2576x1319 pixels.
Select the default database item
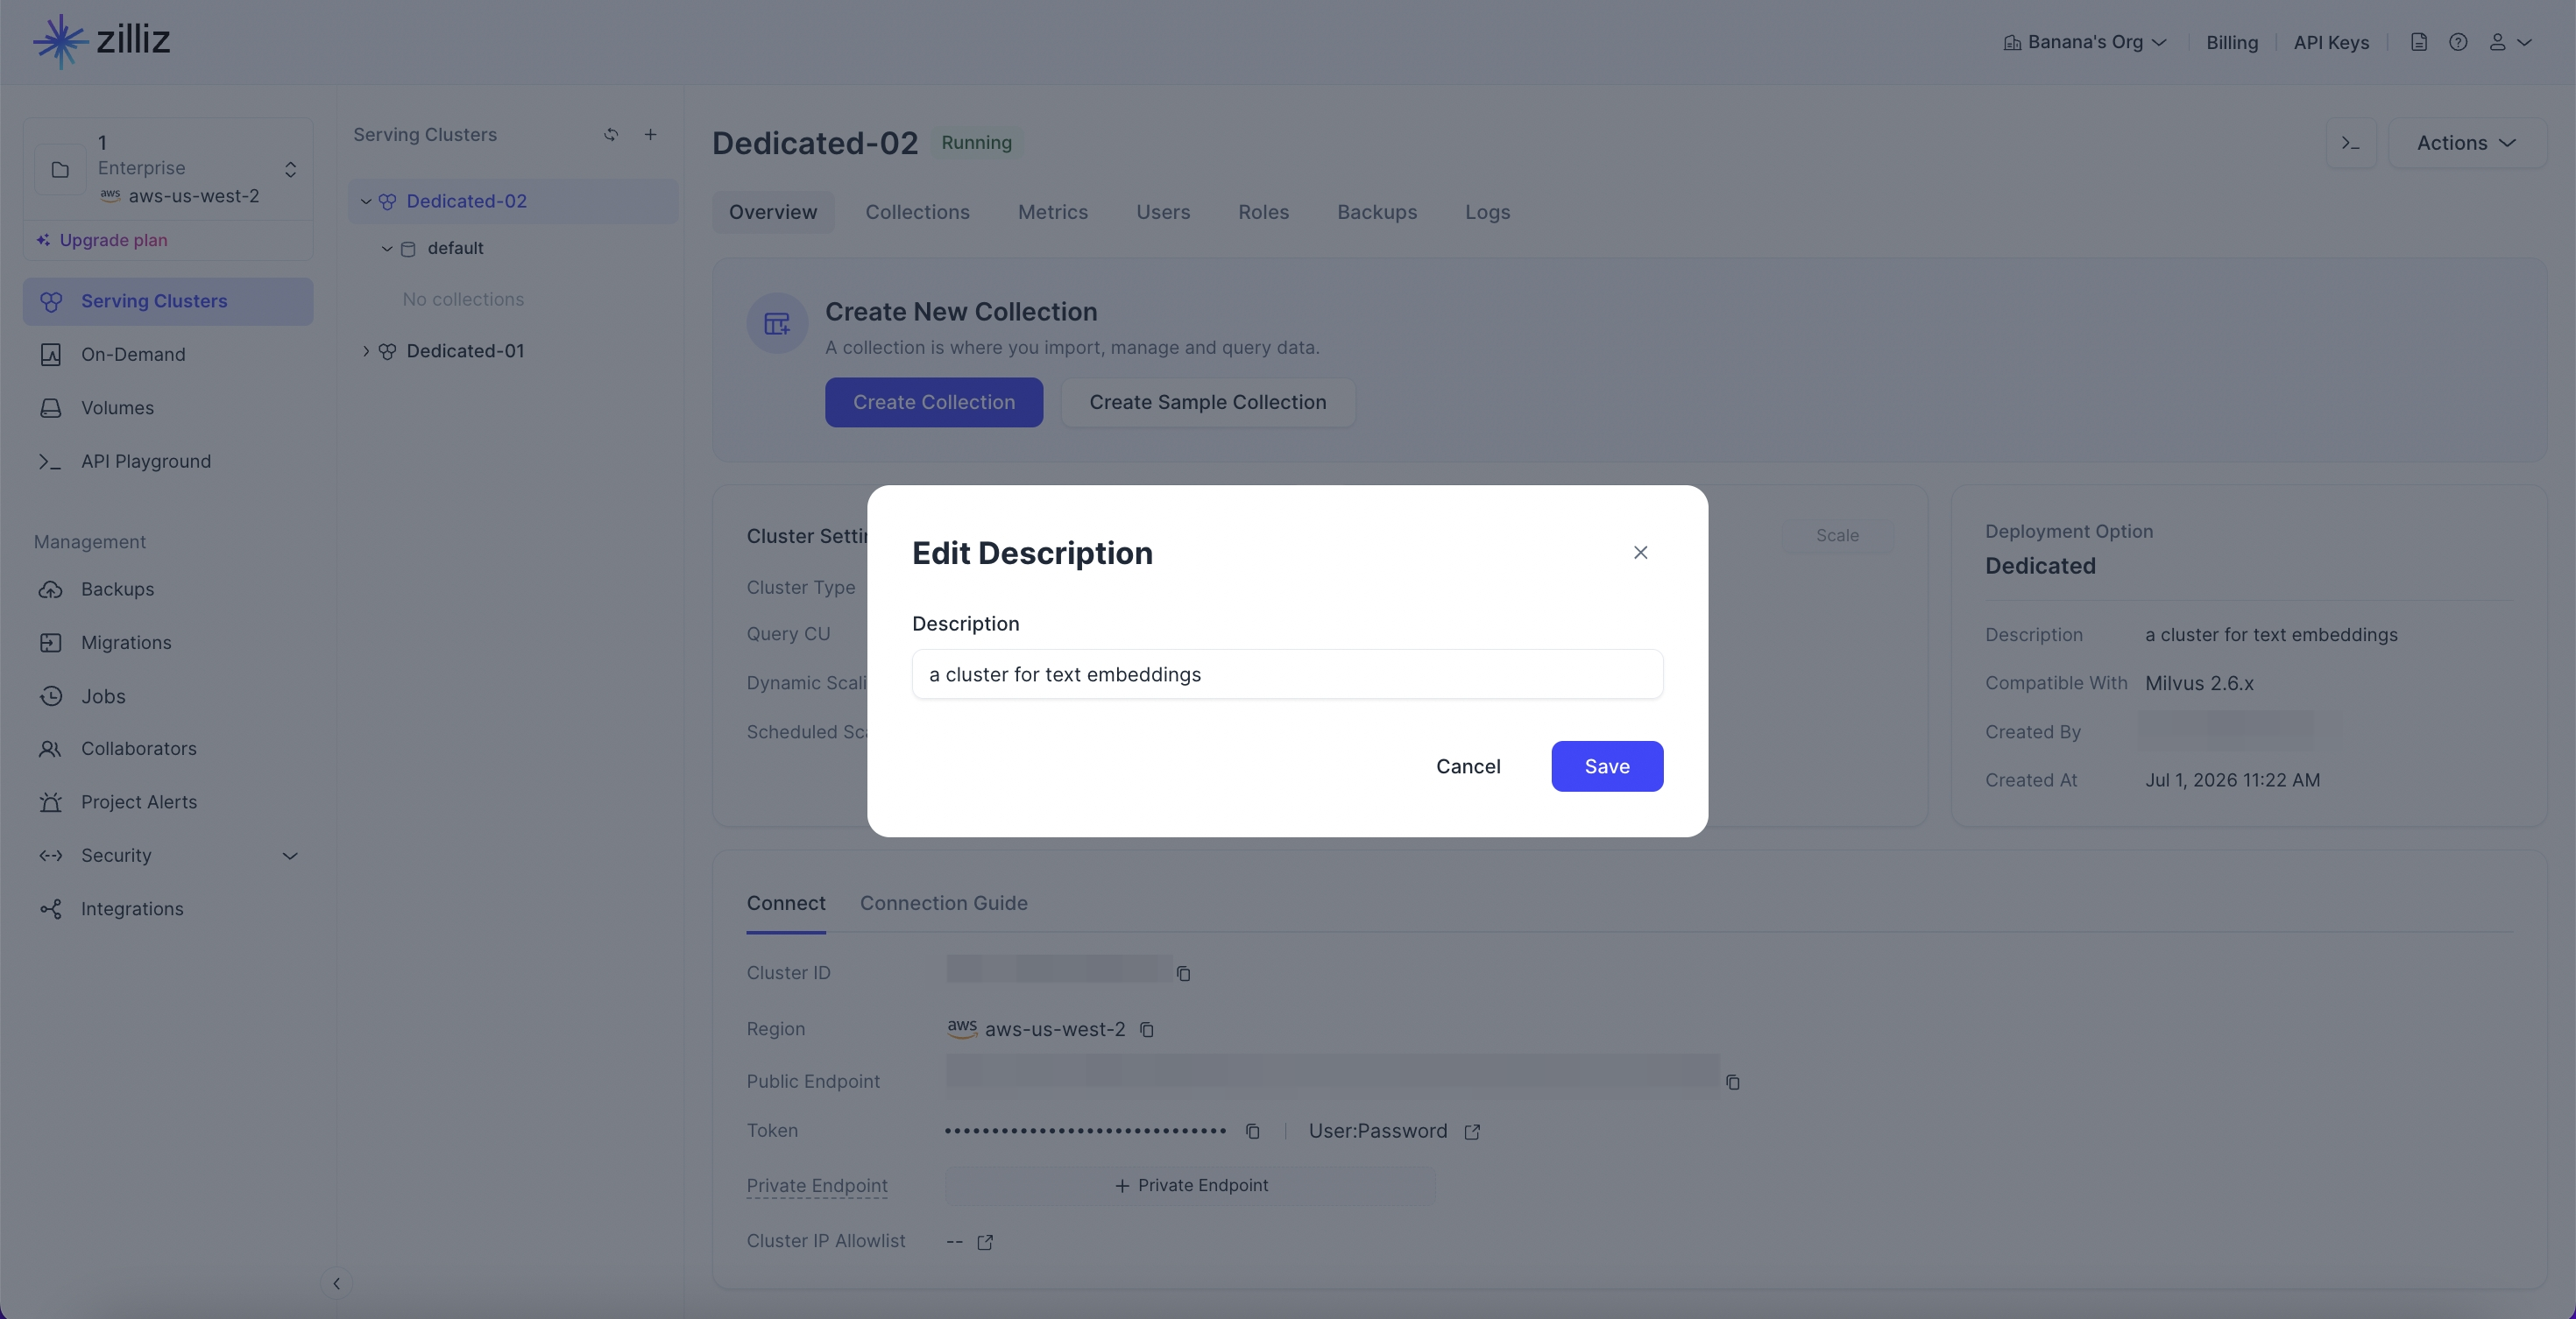(x=455, y=249)
